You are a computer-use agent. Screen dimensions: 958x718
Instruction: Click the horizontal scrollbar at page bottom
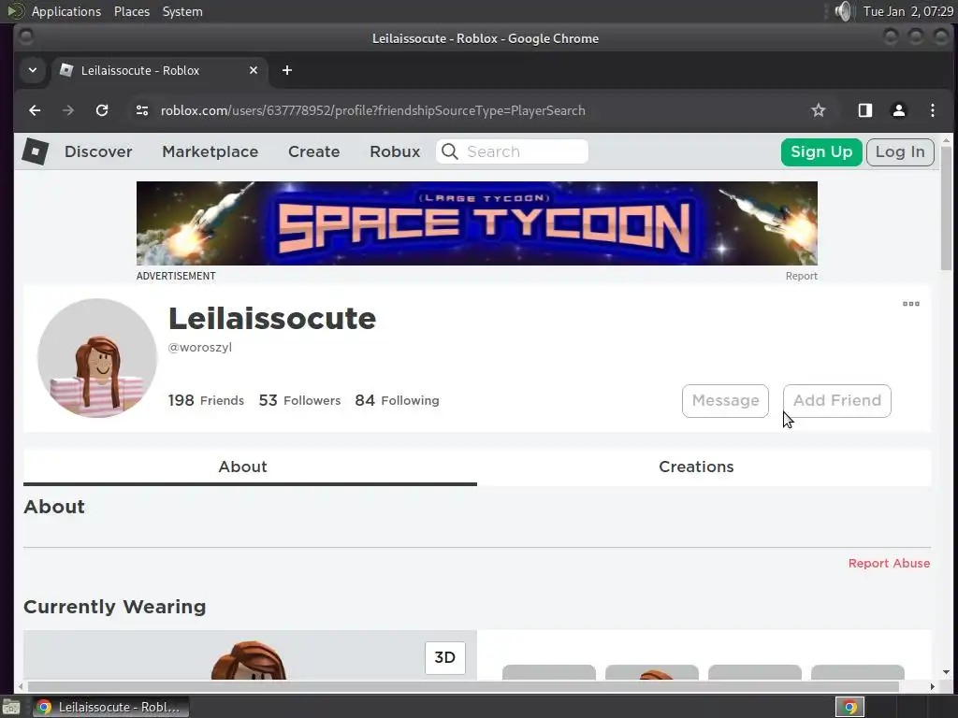coord(463,686)
